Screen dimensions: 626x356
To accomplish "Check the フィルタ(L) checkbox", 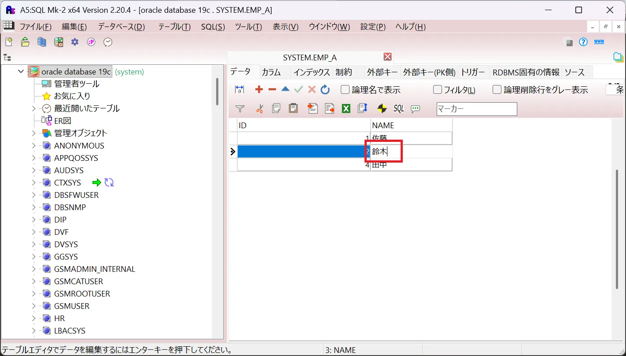I will click(438, 89).
